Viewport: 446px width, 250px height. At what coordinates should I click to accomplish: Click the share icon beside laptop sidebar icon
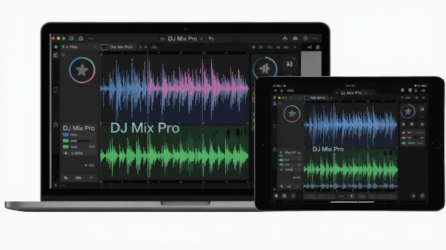coord(81,38)
